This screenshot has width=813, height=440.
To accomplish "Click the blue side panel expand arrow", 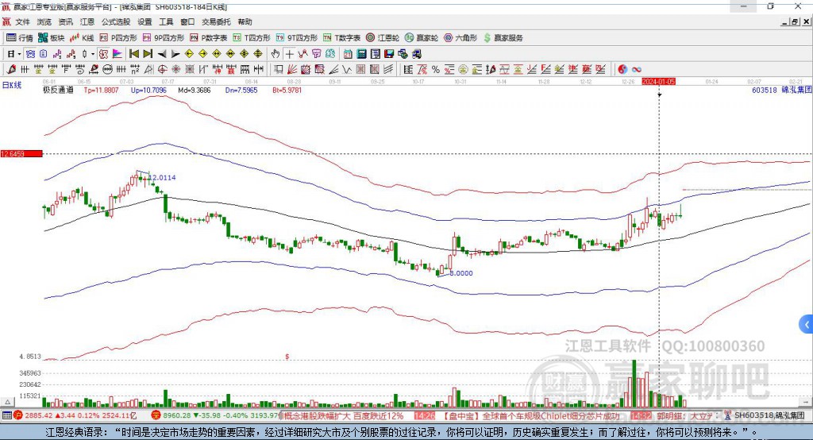I will click(807, 325).
